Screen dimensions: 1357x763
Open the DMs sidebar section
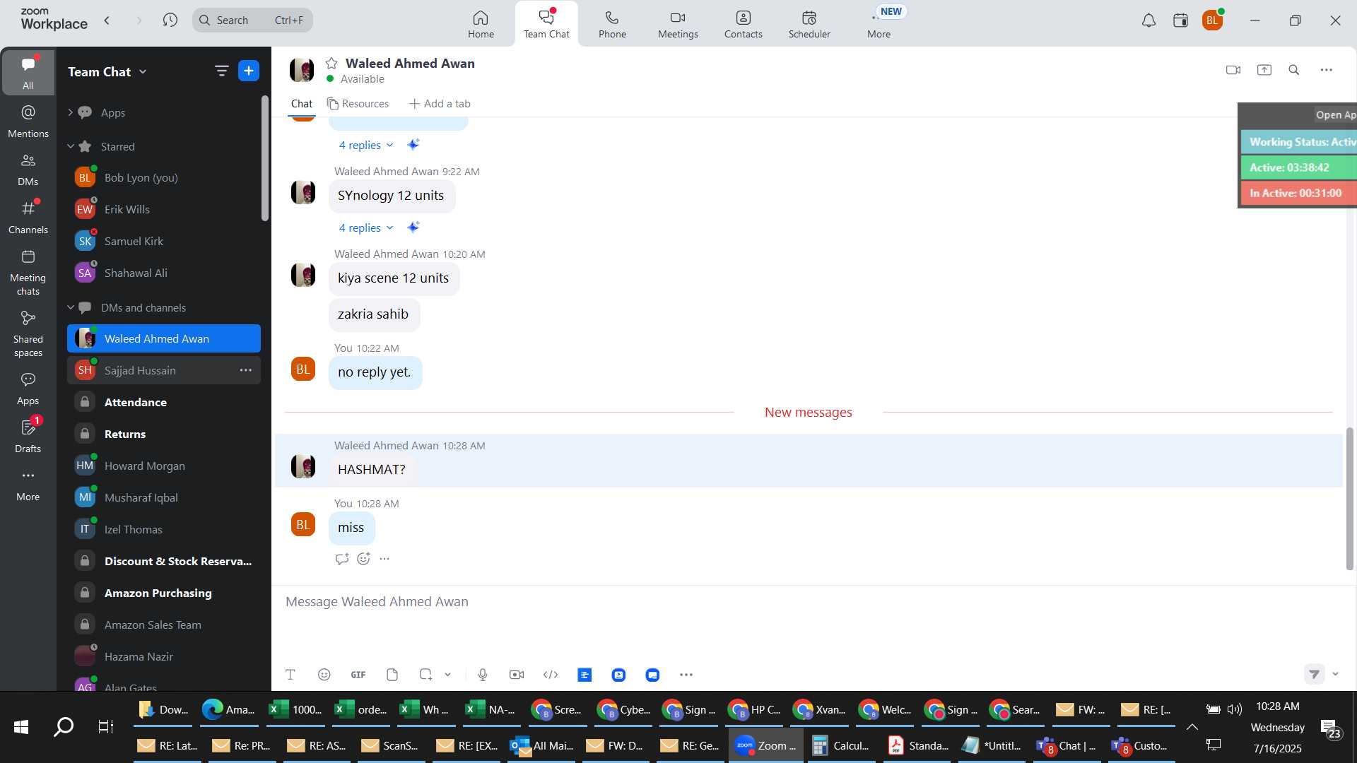[28, 170]
